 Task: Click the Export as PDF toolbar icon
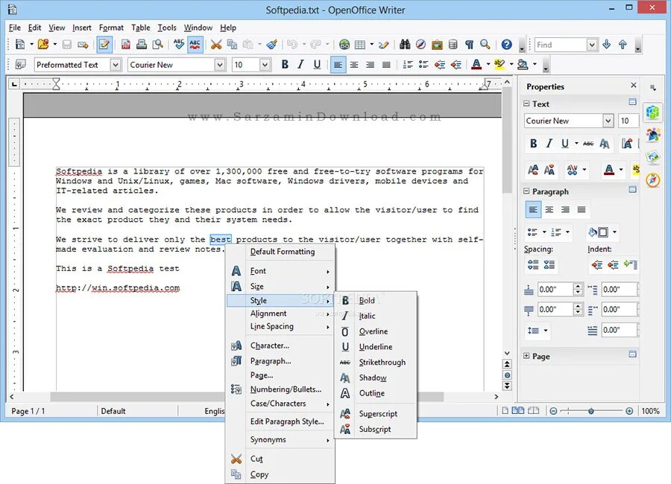(126, 45)
